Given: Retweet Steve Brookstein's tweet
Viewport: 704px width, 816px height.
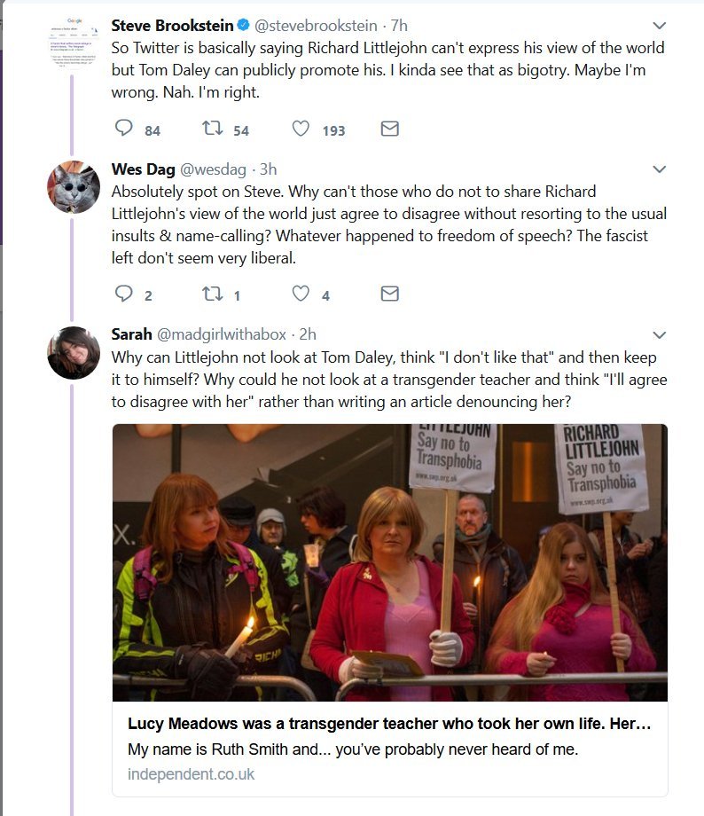Looking at the screenshot, I should point(213,129).
